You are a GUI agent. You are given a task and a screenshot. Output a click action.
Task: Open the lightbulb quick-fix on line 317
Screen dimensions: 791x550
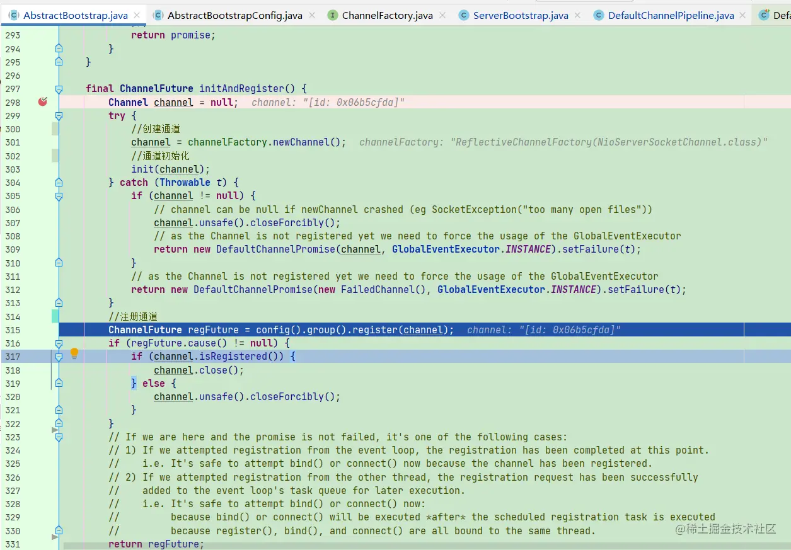[x=74, y=353]
